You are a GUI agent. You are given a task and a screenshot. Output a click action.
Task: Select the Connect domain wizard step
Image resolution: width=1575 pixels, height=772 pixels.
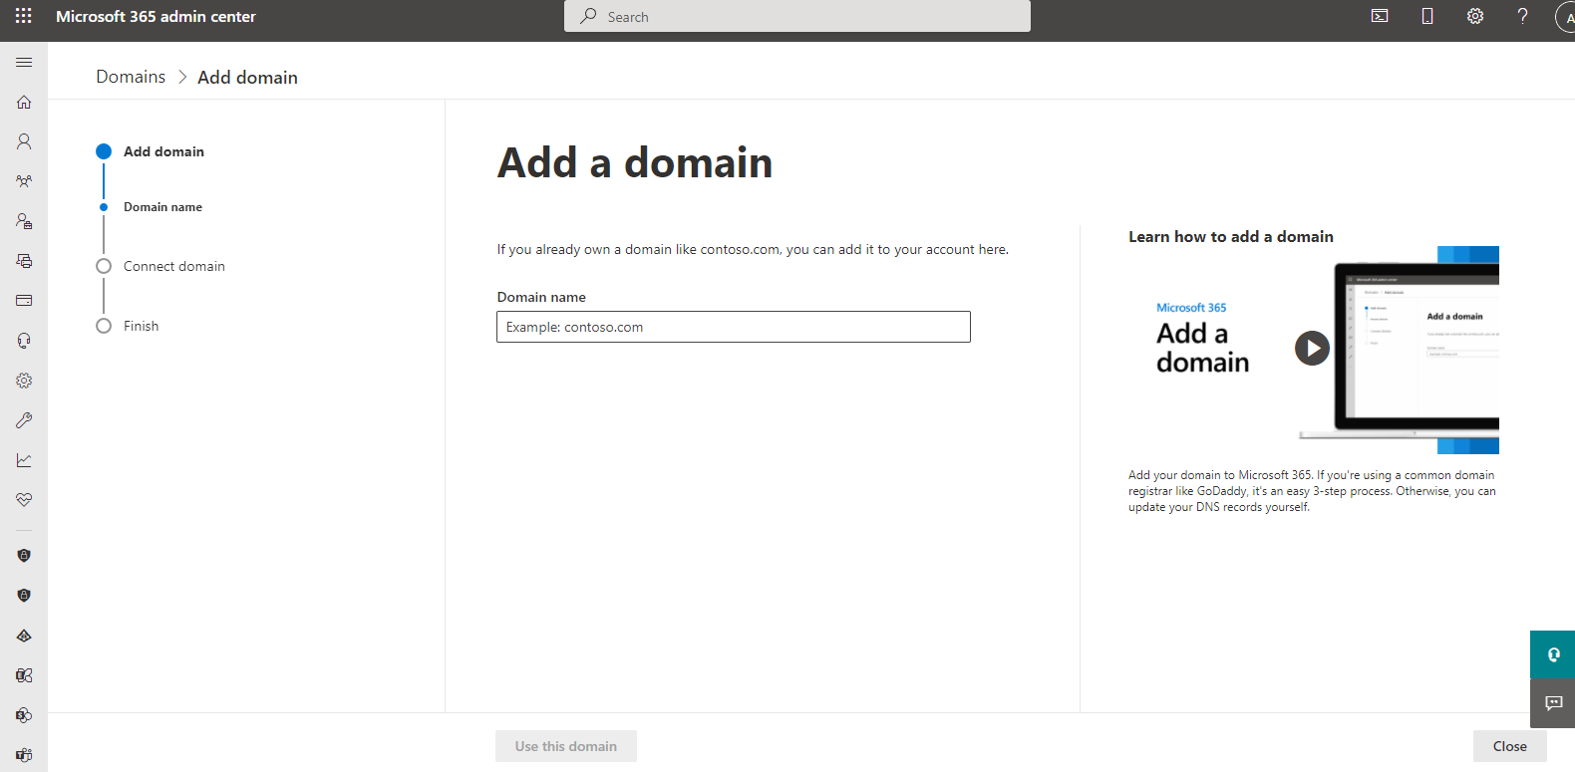(160, 266)
